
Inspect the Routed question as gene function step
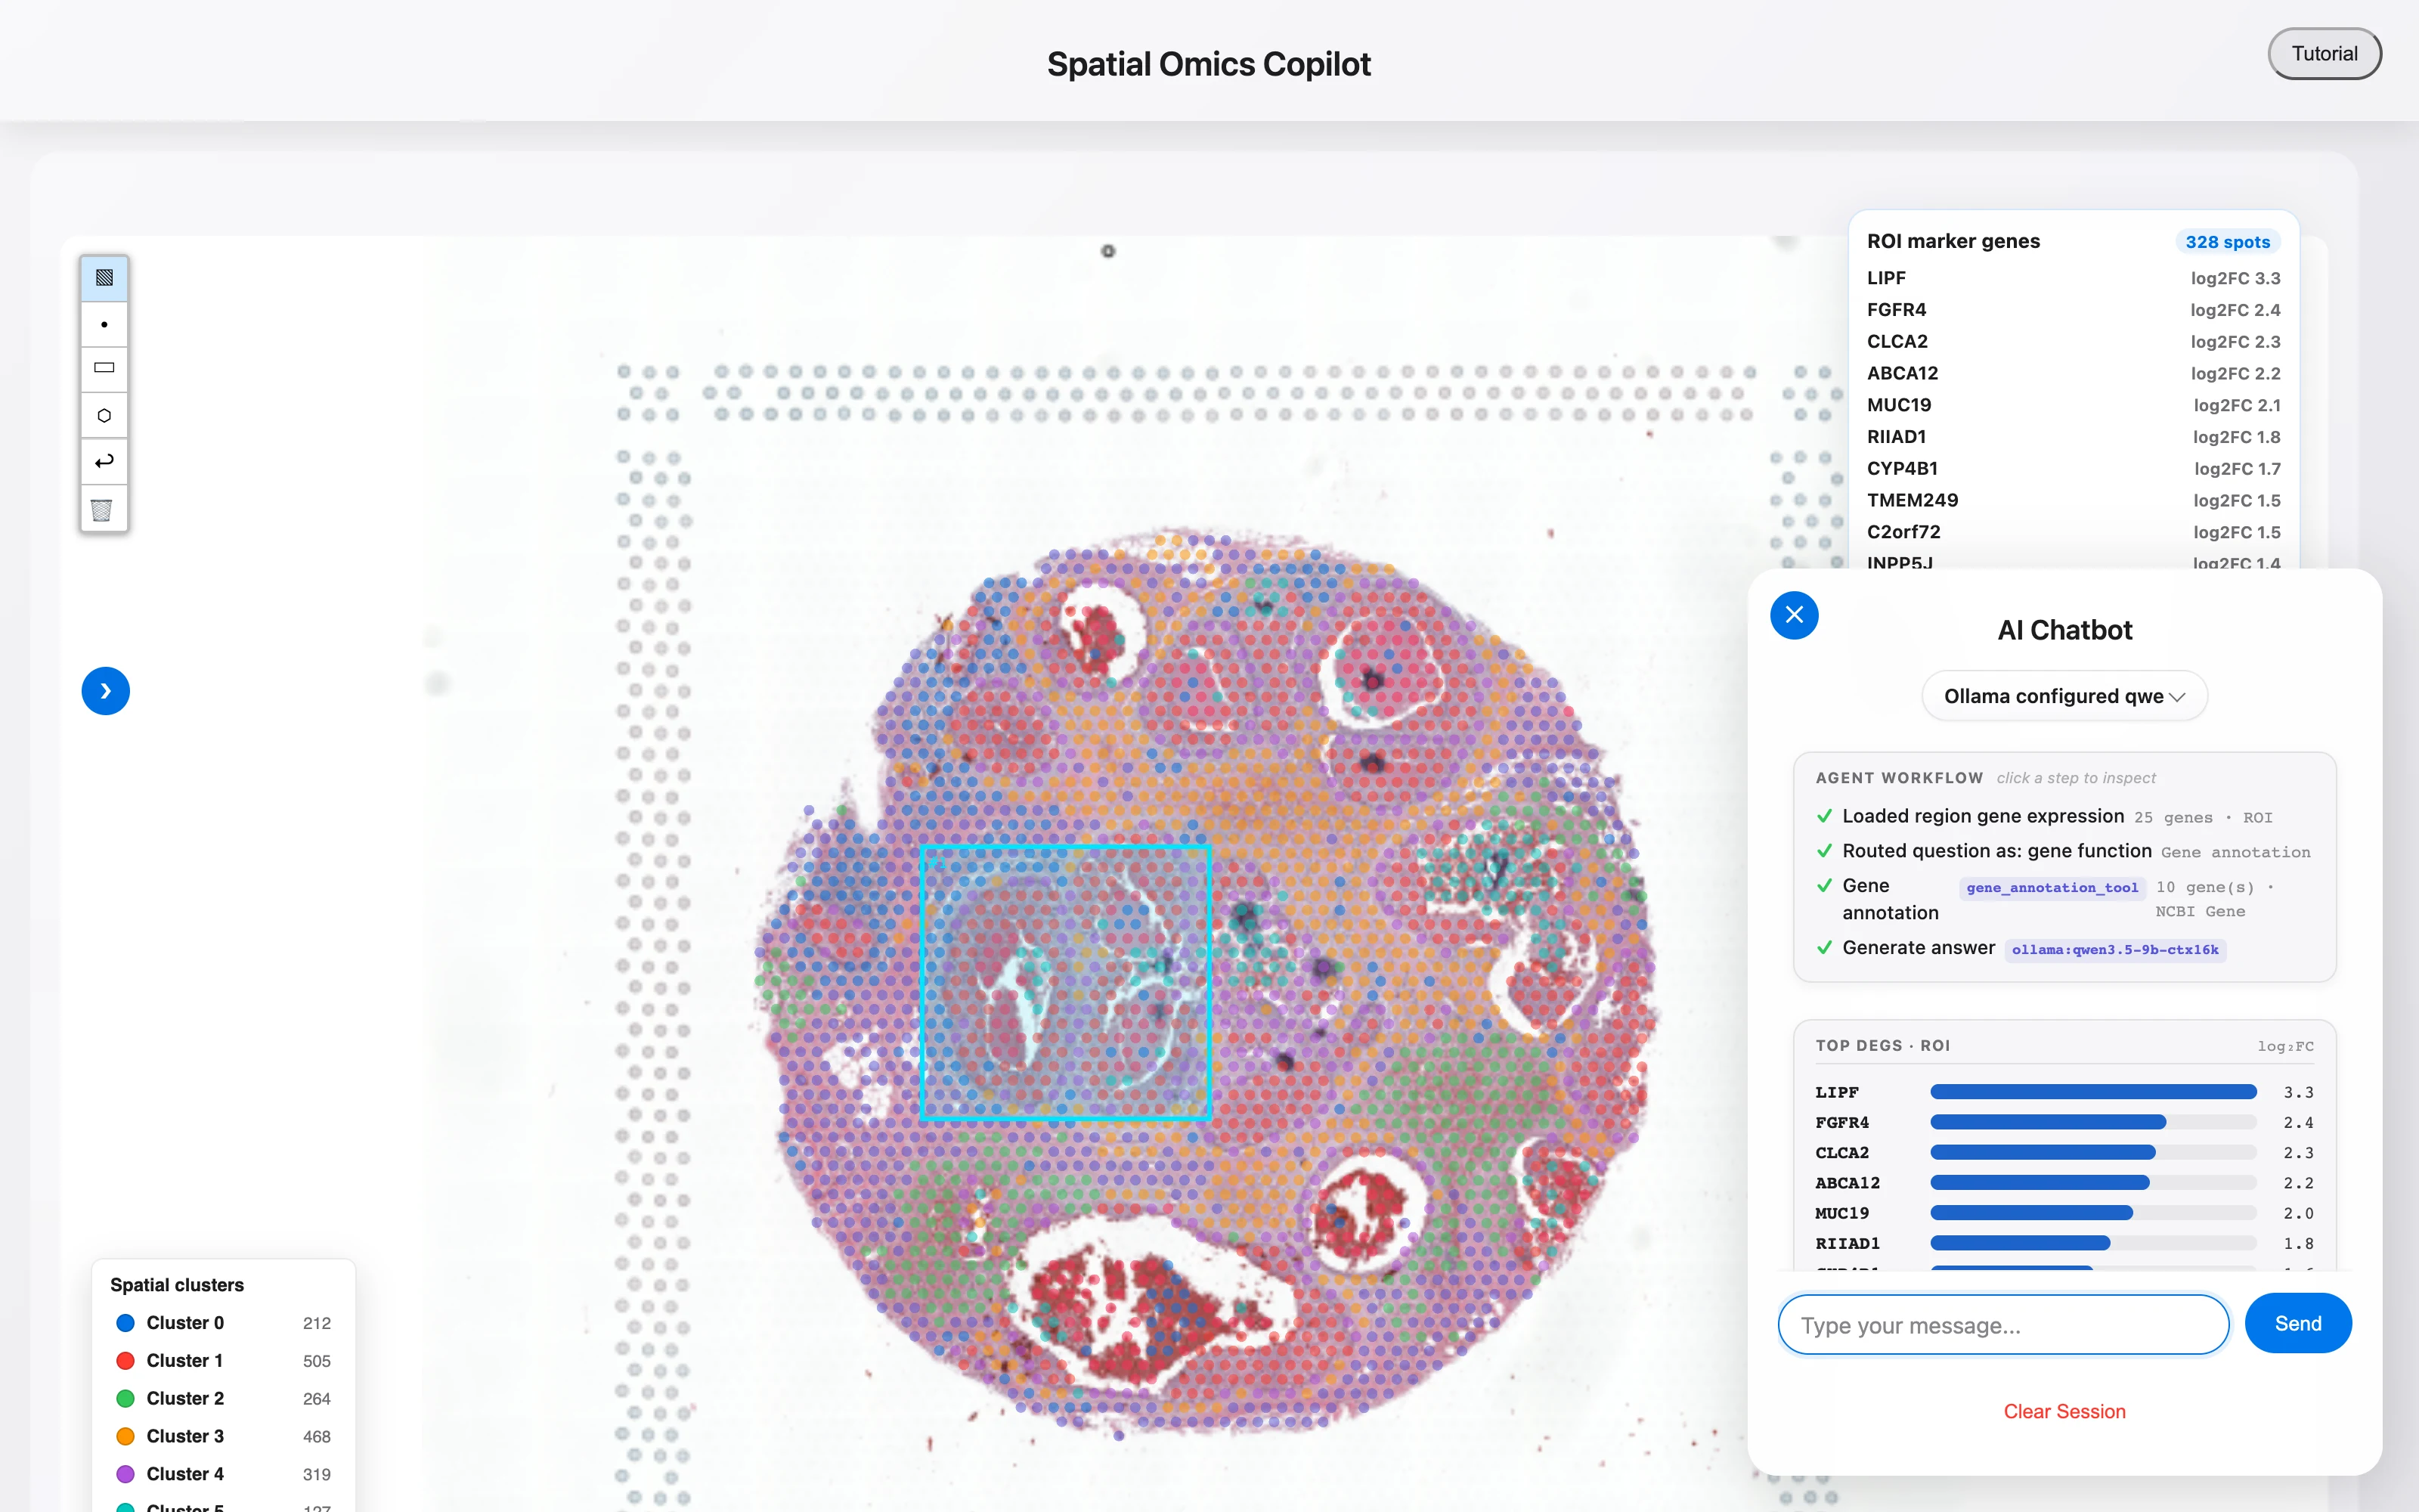[x=2064, y=851]
